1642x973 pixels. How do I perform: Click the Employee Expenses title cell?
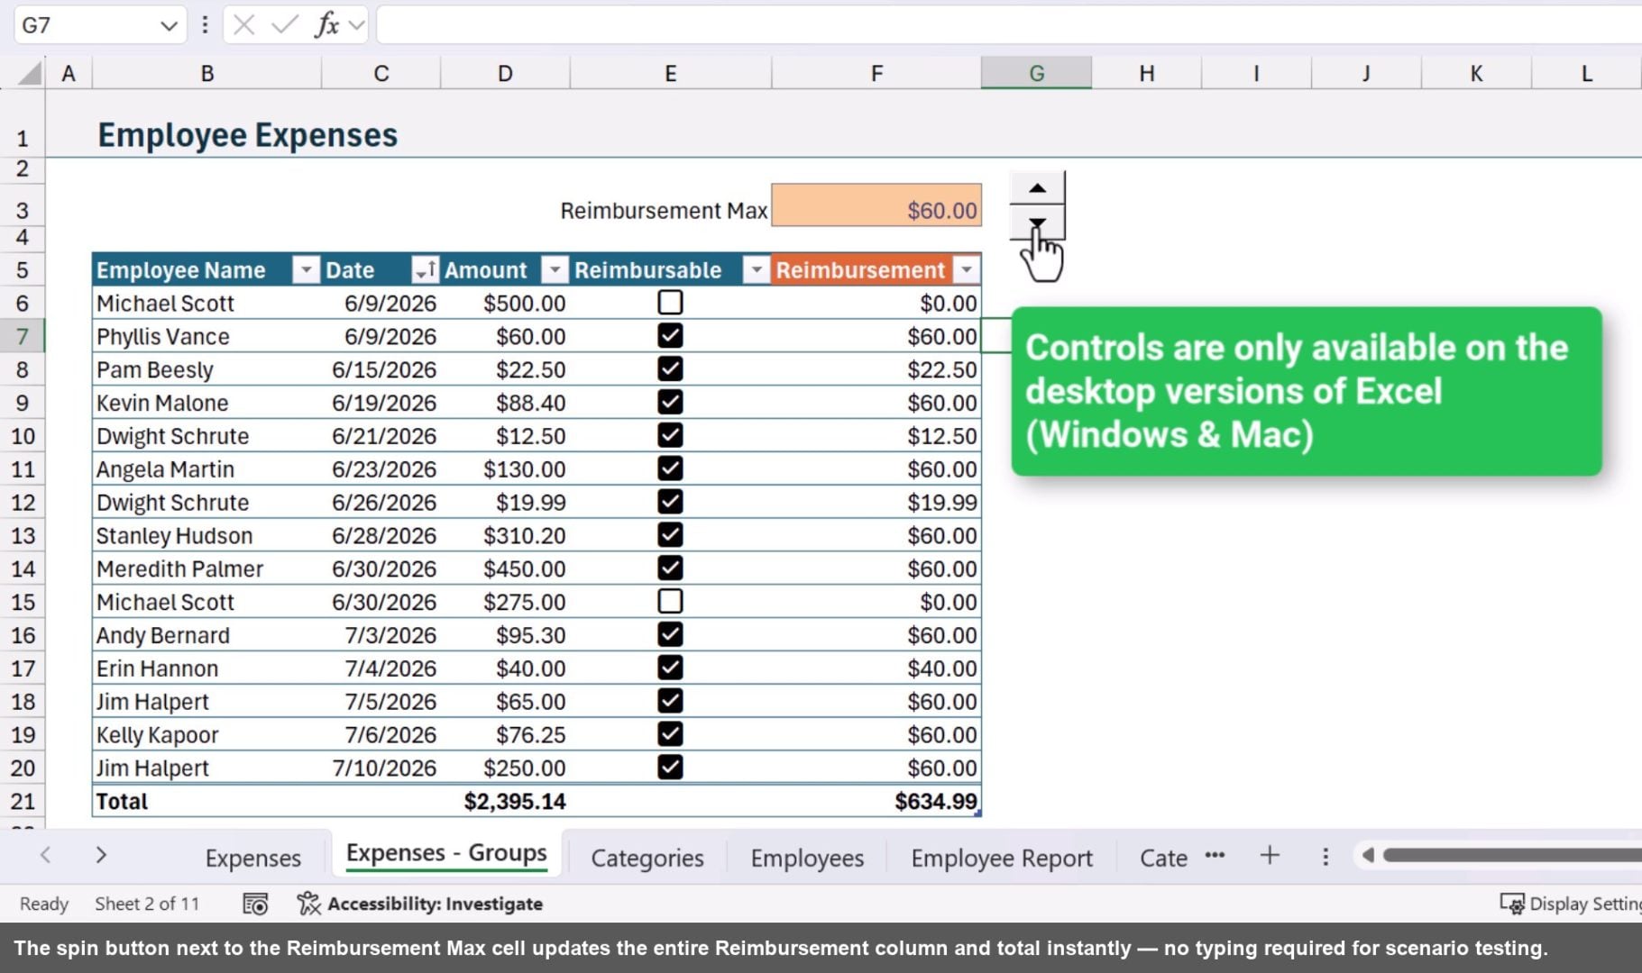click(247, 135)
